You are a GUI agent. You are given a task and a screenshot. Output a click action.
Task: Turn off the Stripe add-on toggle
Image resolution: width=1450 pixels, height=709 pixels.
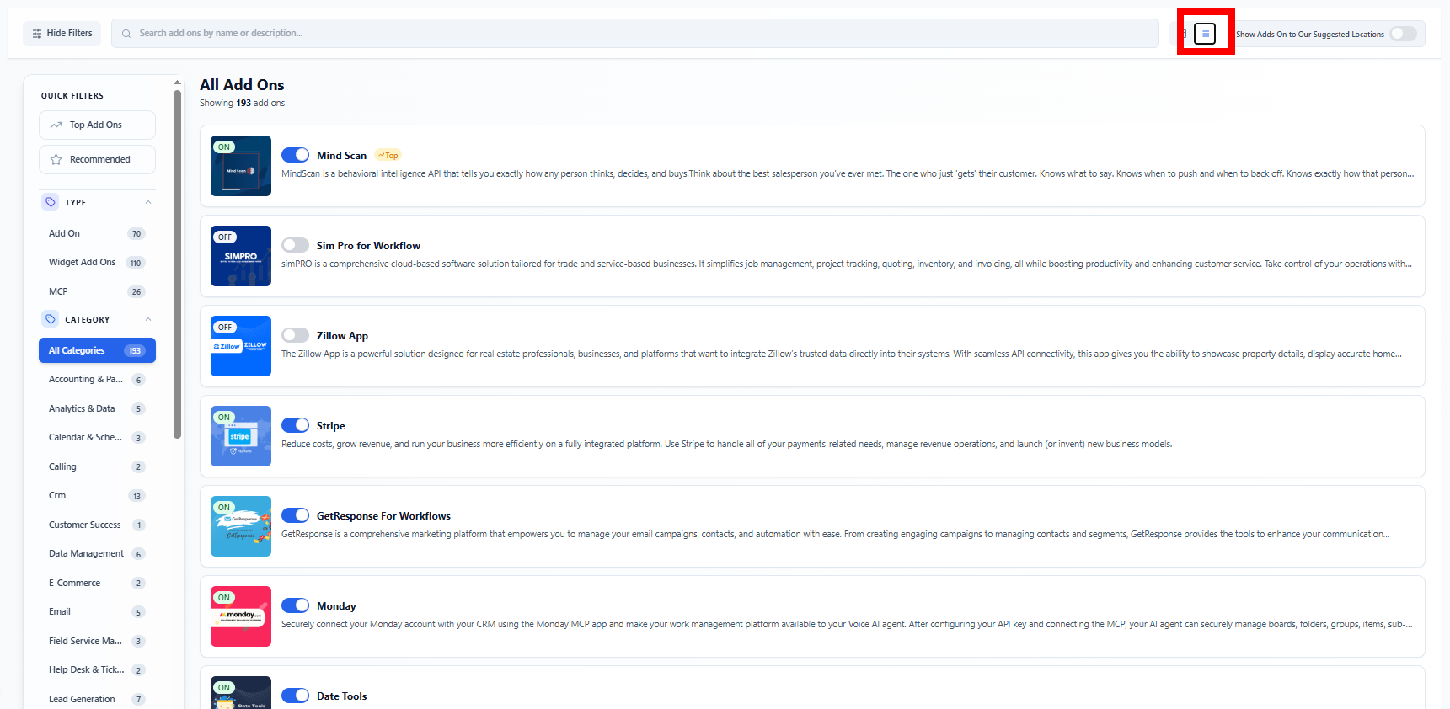[x=296, y=425]
